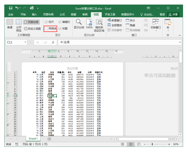Uncheck the 标尺 ruler checkbox
The image size is (187, 152).
(46, 22)
